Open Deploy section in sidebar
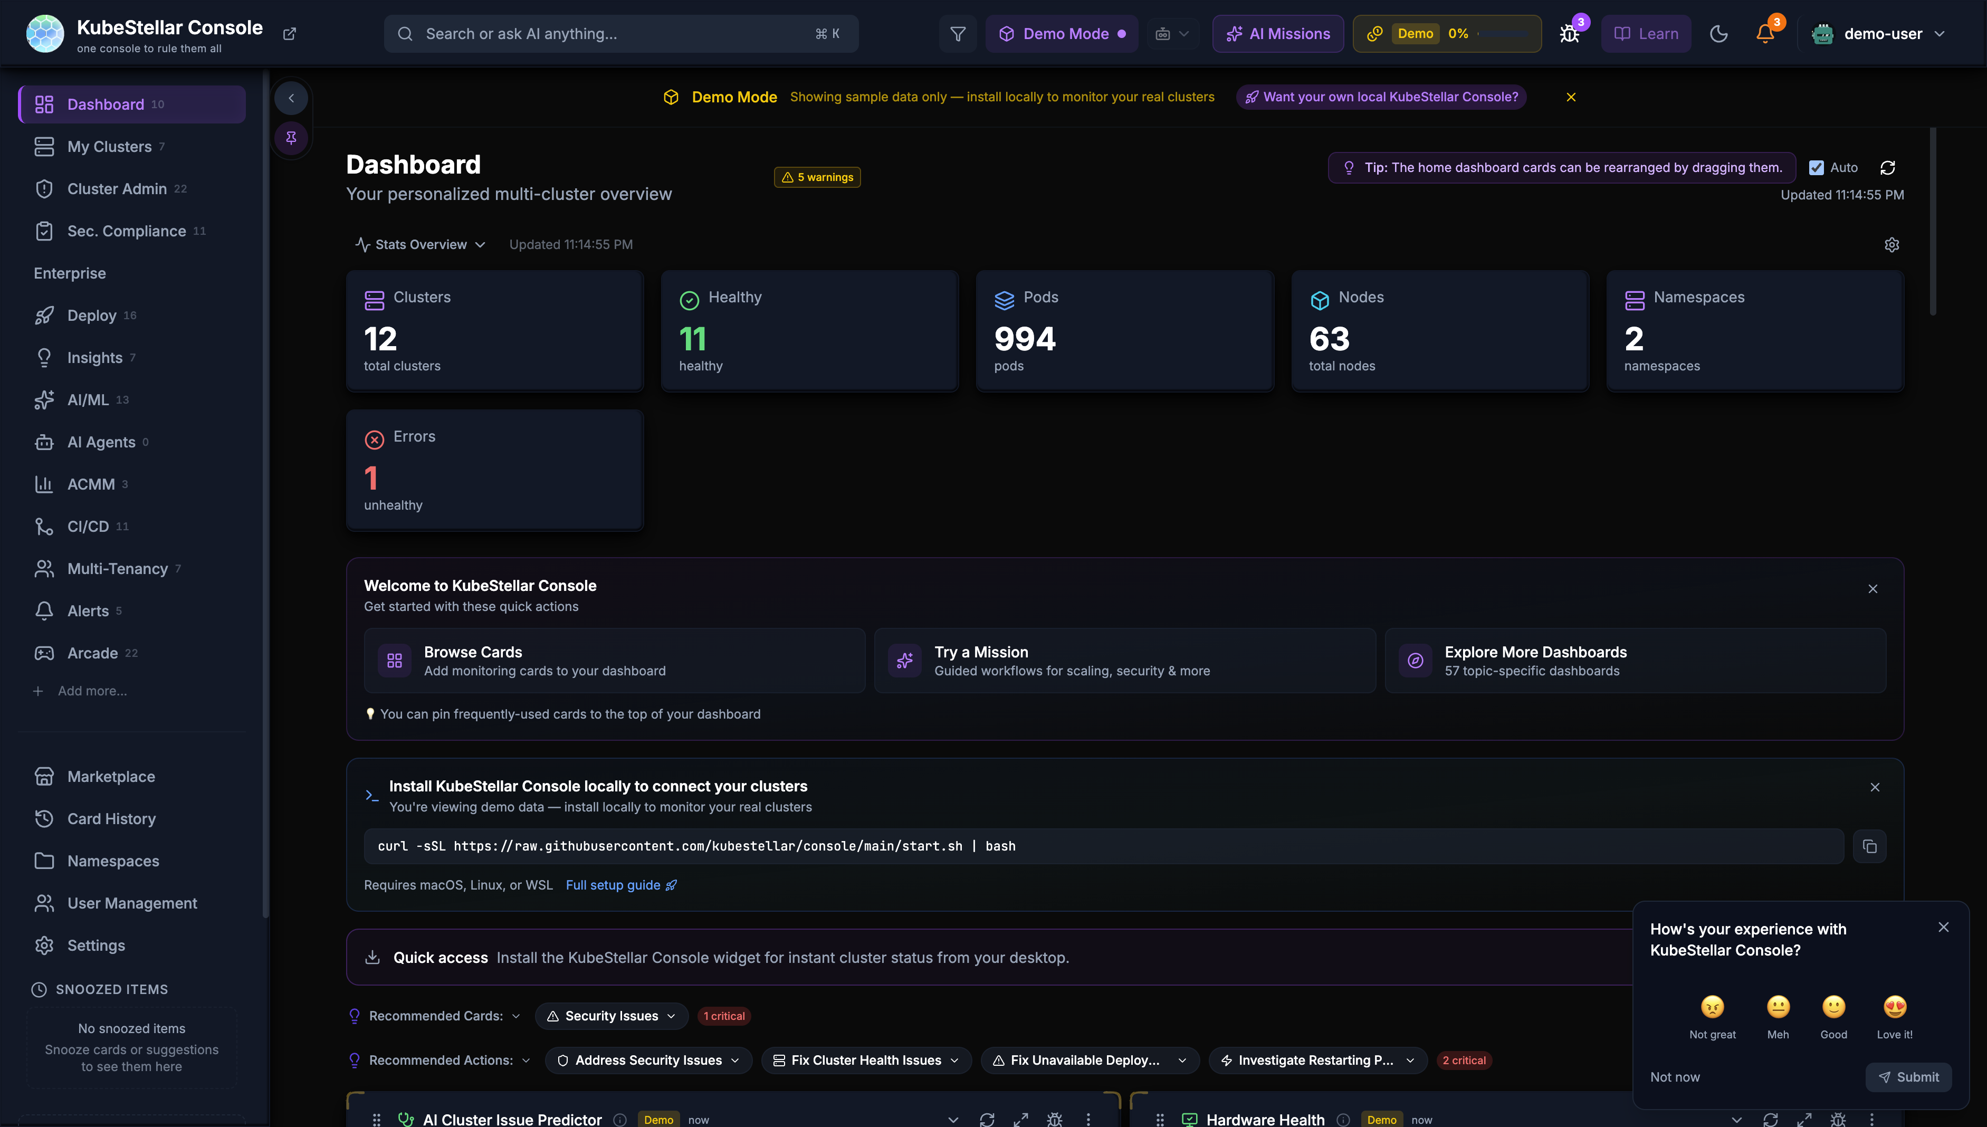The image size is (1987, 1127). pyautogui.click(x=131, y=316)
